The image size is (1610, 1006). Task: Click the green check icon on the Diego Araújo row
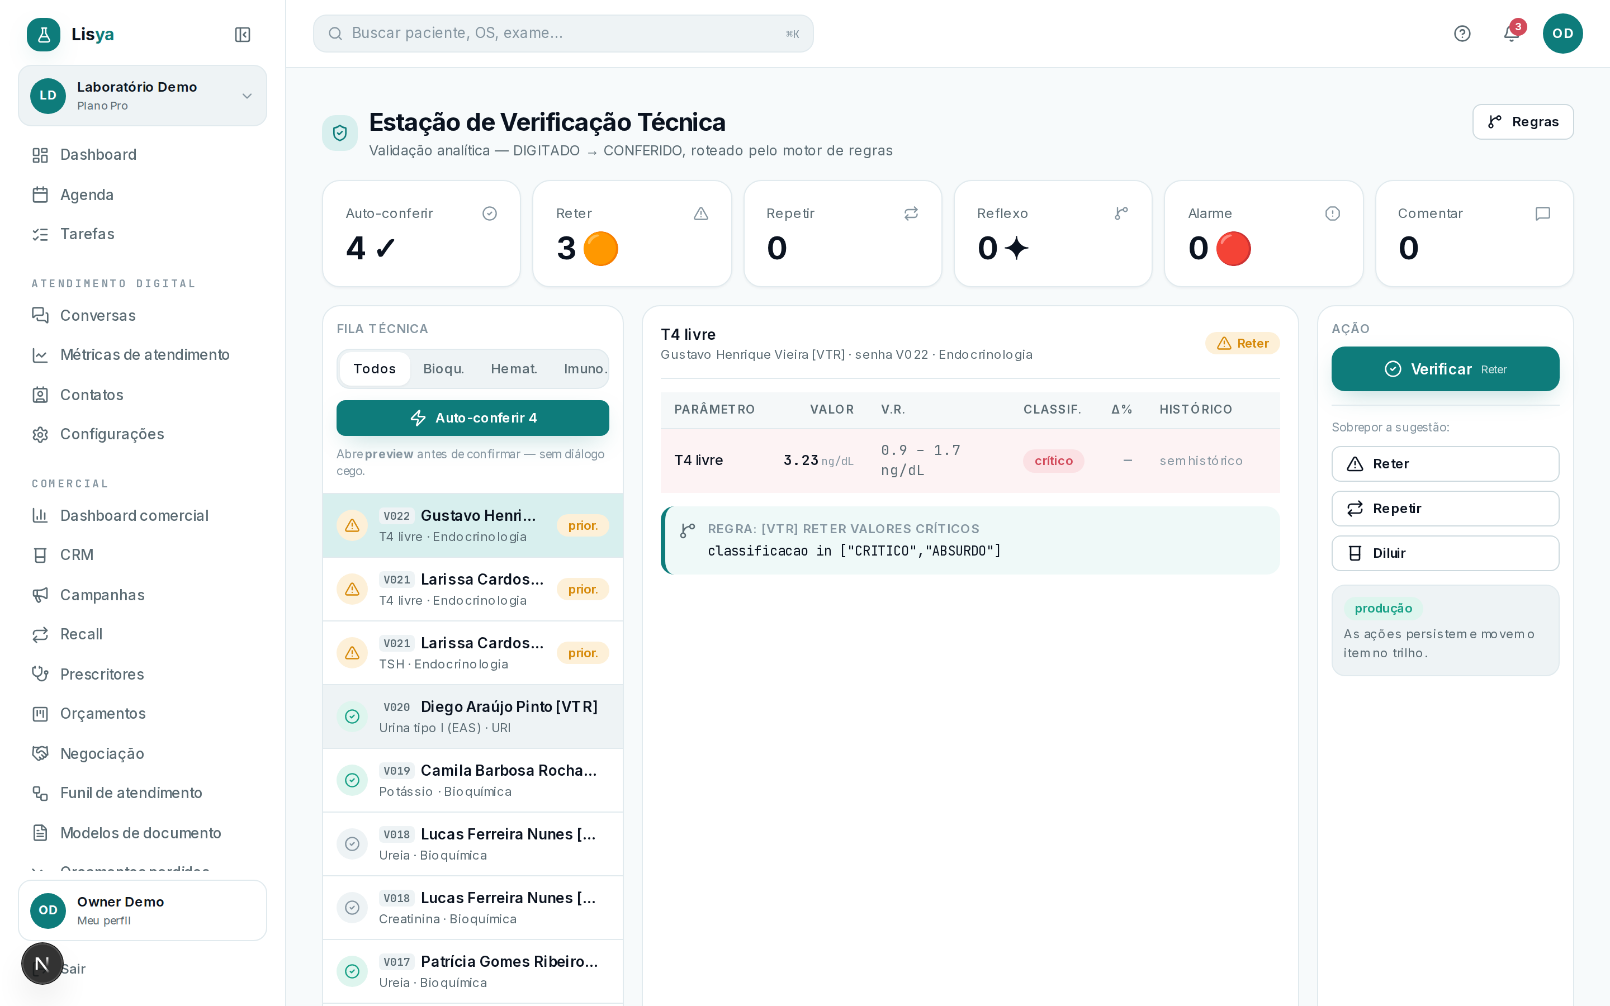[x=352, y=716]
